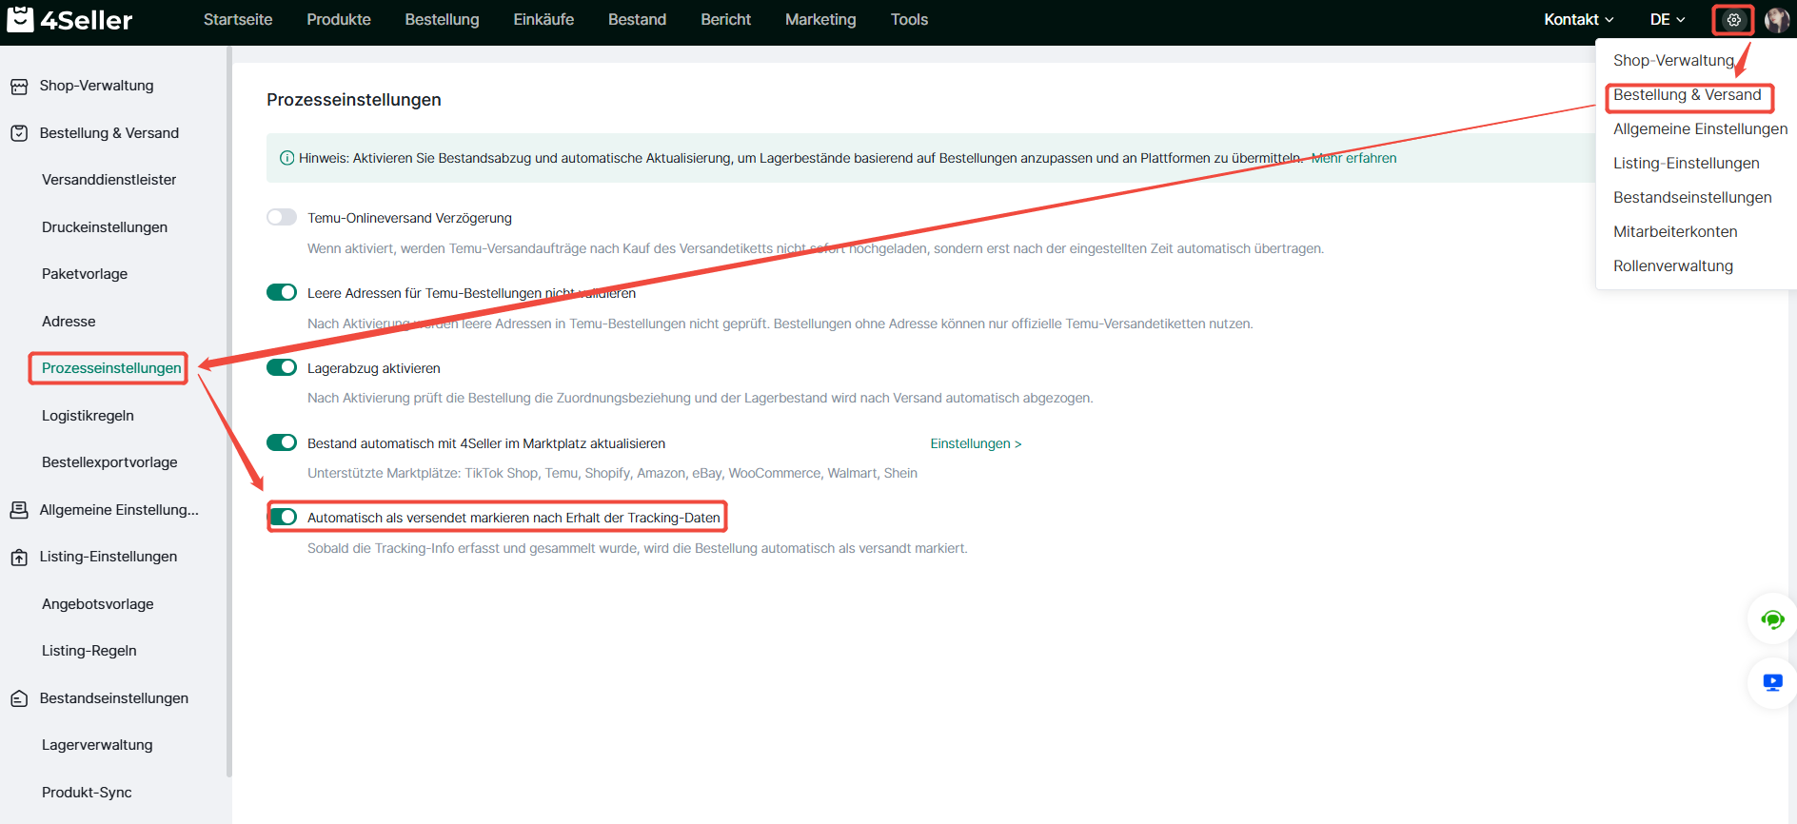This screenshot has height=824, width=1797.
Task: Open Versanddienstleister in sidebar
Action: pyautogui.click(x=109, y=180)
